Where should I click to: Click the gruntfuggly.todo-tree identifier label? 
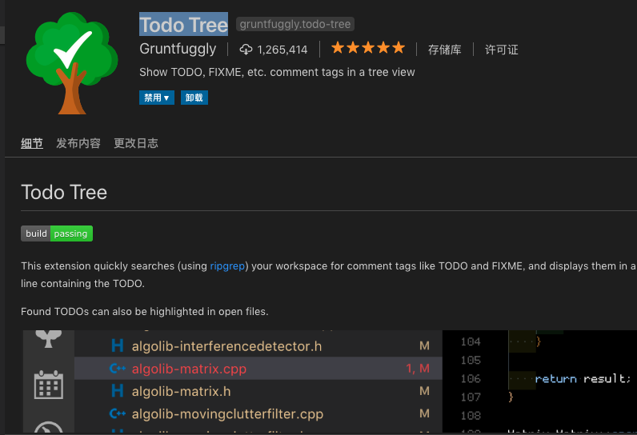pos(295,24)
